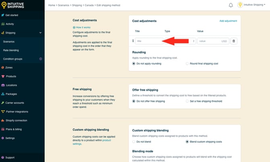This screenshot has height=162, width=270.
Task: Go to Zones page
Action: coord(9,67)
